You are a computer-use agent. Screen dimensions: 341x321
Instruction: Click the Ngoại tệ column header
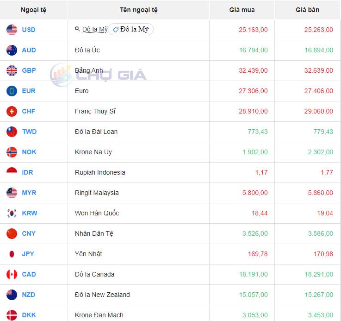coord(33,10)
